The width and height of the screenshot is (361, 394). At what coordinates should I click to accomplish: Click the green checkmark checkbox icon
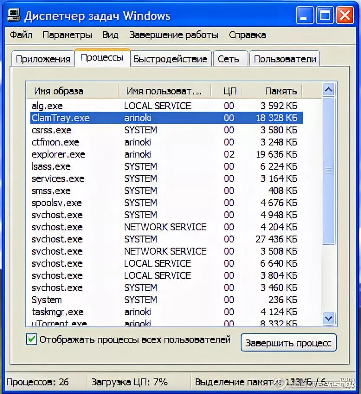click(31, 340)
